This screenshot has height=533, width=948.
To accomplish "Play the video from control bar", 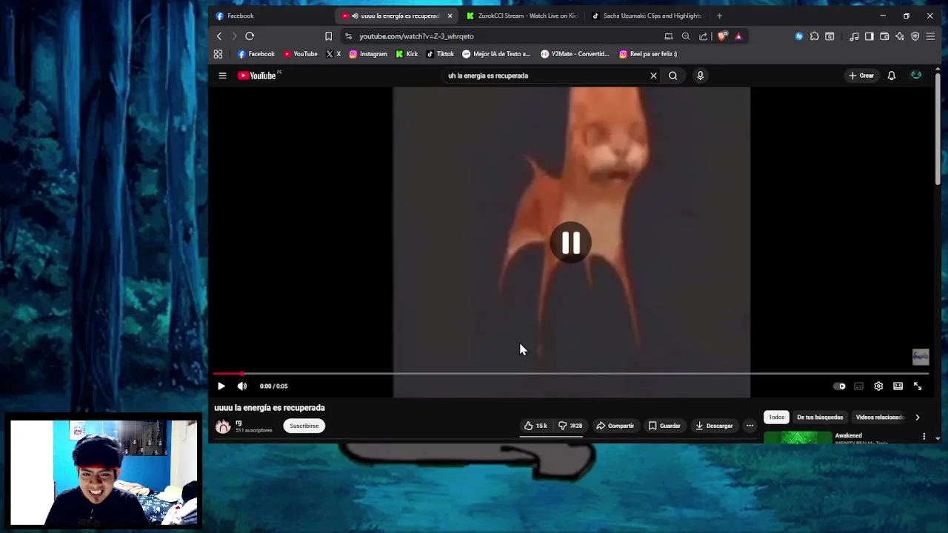I will pos(221,386).
